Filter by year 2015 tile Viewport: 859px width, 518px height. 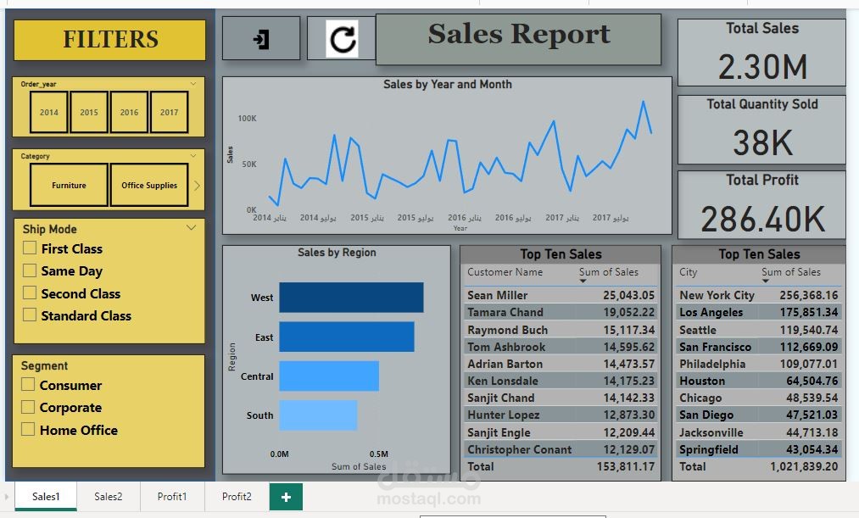pos(89,112)
